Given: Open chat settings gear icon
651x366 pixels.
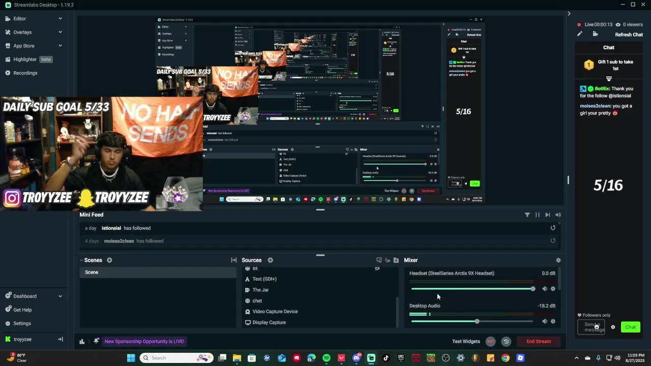Looking at the screenshot, I should (613, 327).
